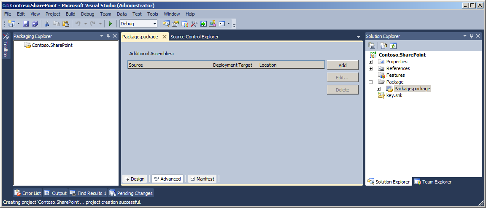Click the Paste clipboard icon
The height and width of the screenshot is (208, 486).
pyautogui.click(x=66, y=24)
